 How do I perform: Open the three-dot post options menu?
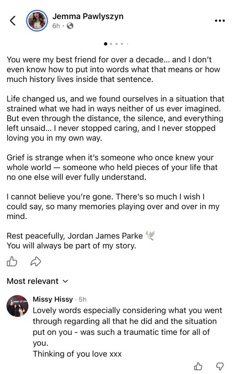(220, 21)
